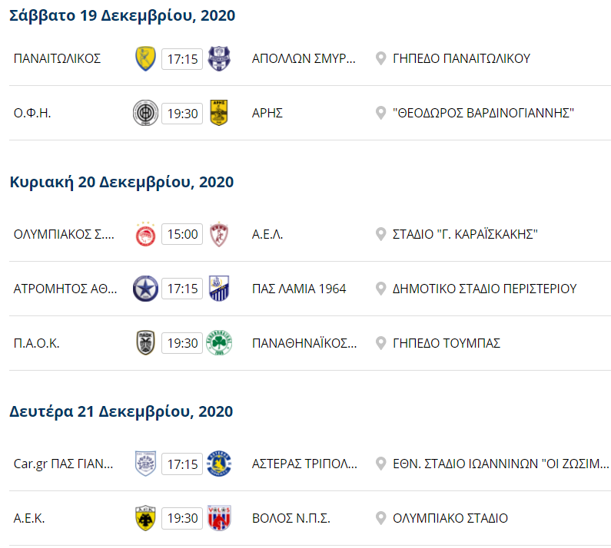This screenshot has width=611, height=548.
Task: Open the ΠΑΣ ΛΑΜΙΑ 1964 team link
Action: point(299,289)
